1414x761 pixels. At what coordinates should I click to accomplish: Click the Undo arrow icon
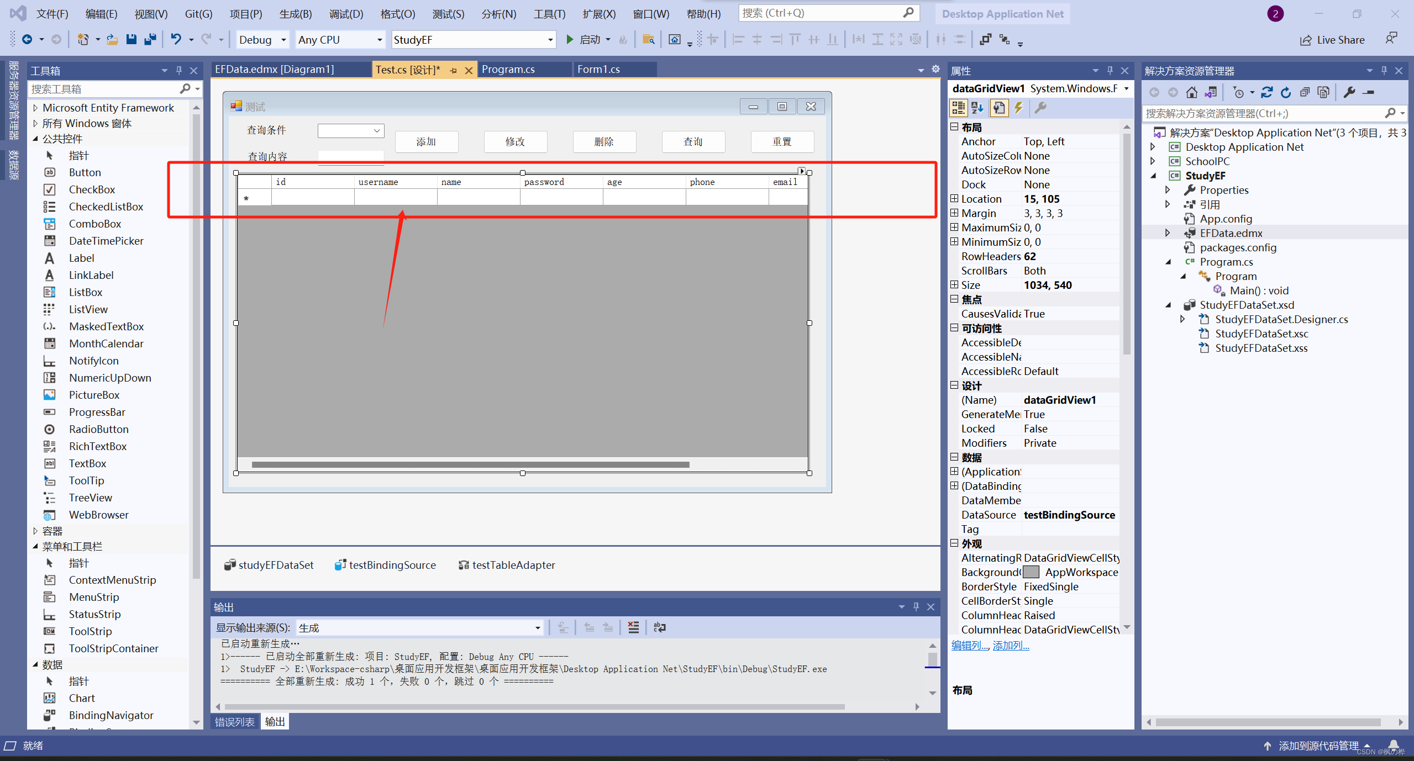click(176, 39)
